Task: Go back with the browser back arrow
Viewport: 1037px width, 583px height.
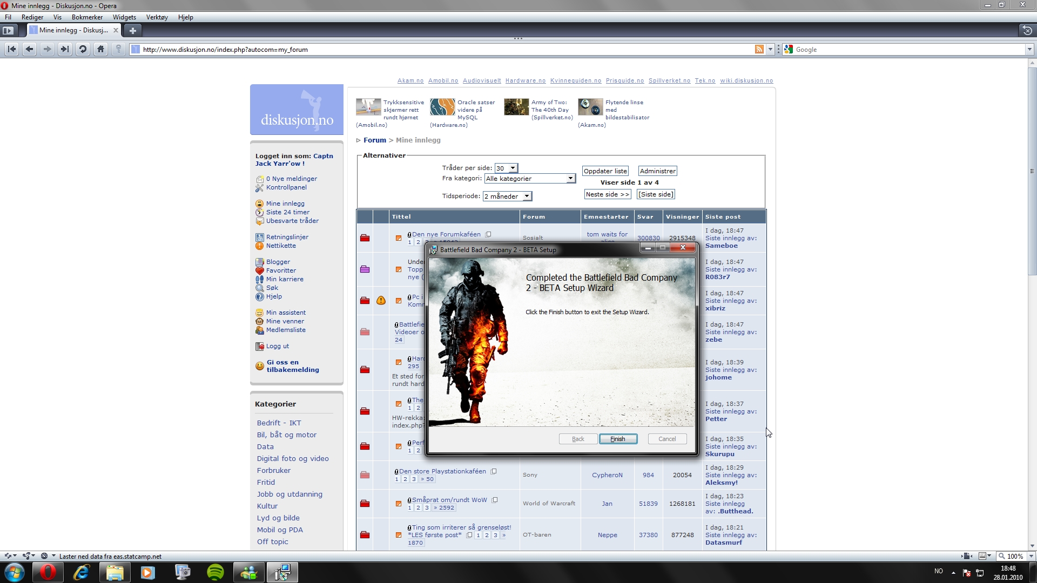Action: (x=29, y=49)
